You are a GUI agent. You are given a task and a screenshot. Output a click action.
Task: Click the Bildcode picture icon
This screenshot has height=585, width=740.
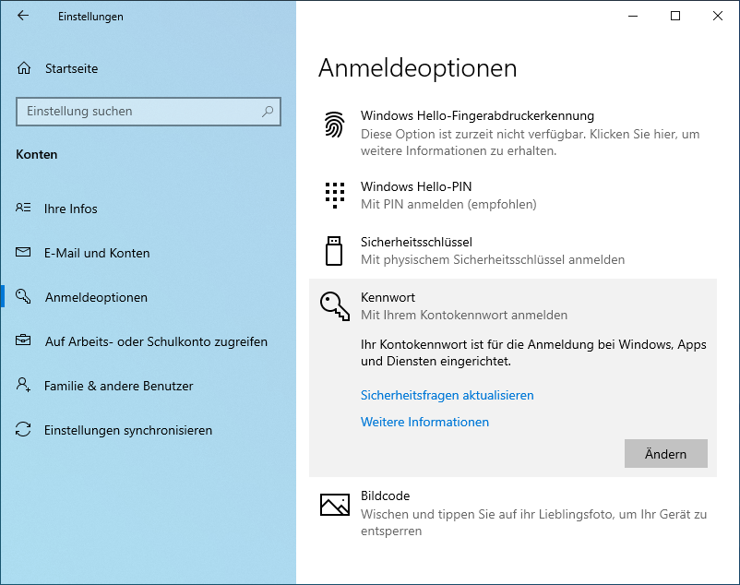click(334, 504)
